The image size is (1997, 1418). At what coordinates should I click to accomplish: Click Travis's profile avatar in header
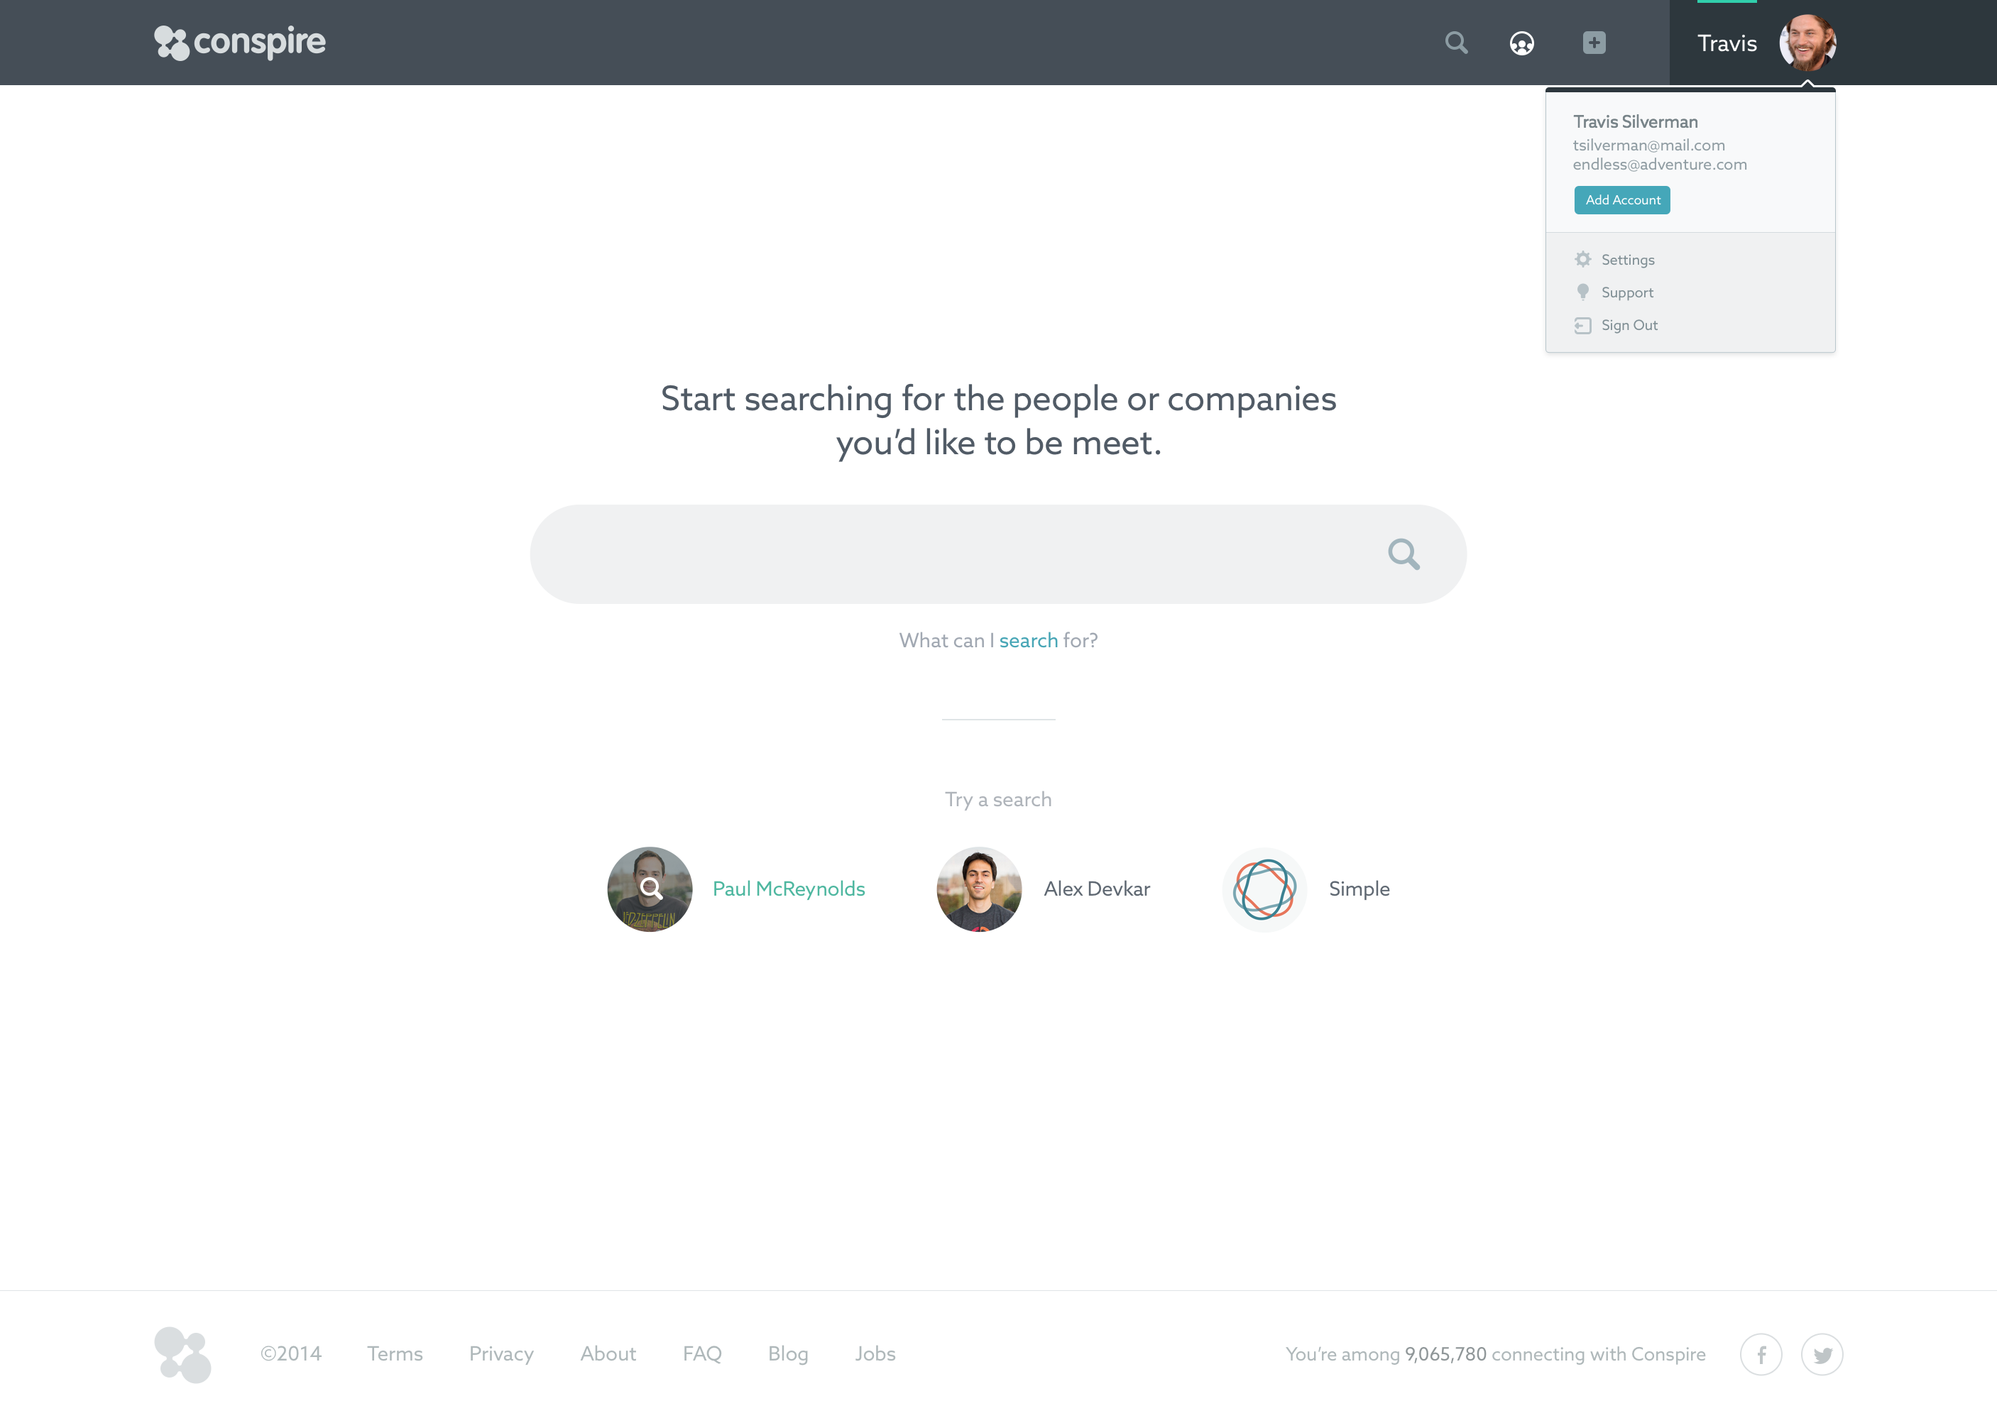(x=1807, y=43)
